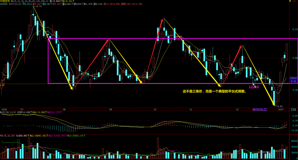Click the 6.72 peak price label
Screen dimensions: 298x160
39,6
